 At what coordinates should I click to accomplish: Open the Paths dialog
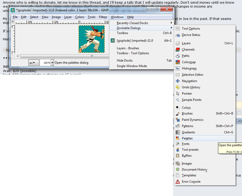pyautogui.click(x=205, y=56)
